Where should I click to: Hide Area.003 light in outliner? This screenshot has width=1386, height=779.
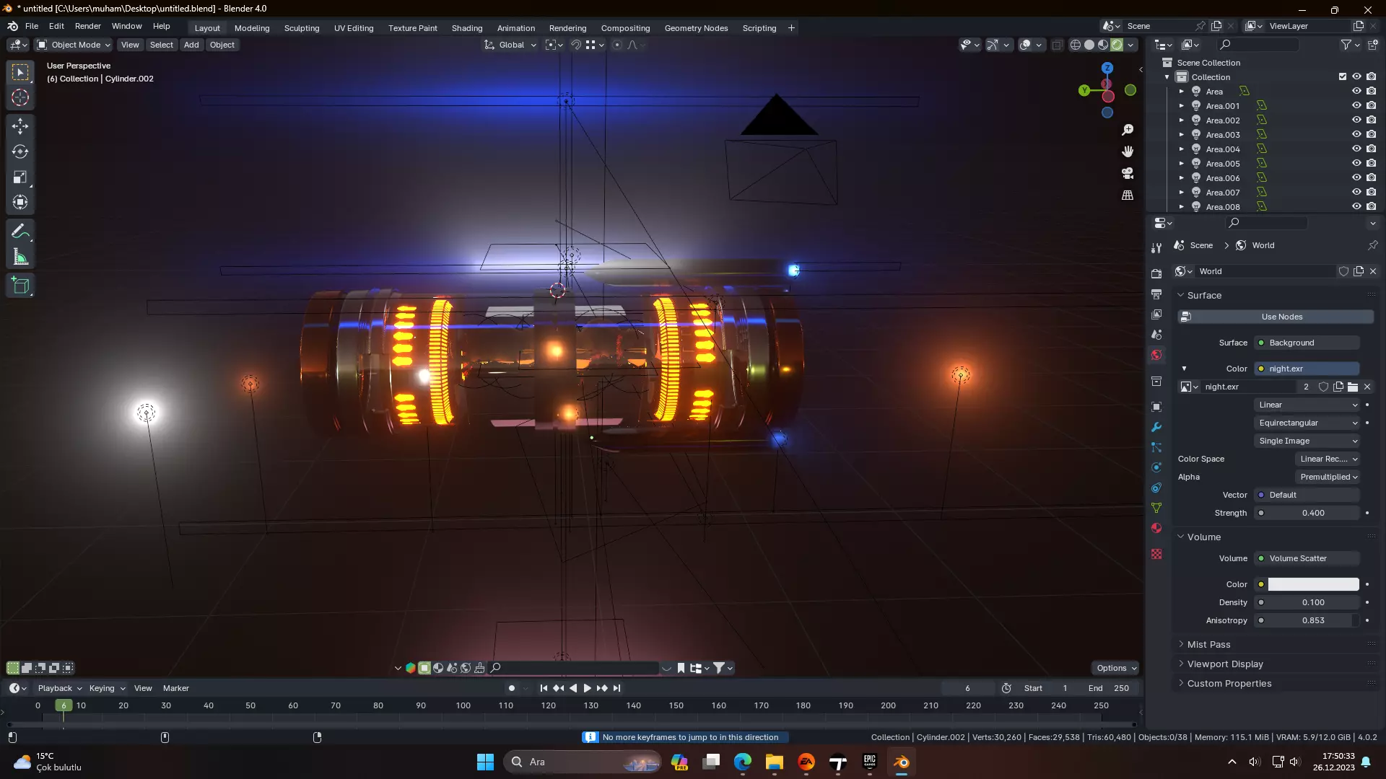(x=1356, y=134)
